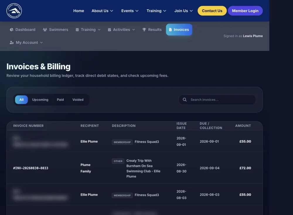Click the Search invoices field
The image size is (293, 215).
pos(217,100)
